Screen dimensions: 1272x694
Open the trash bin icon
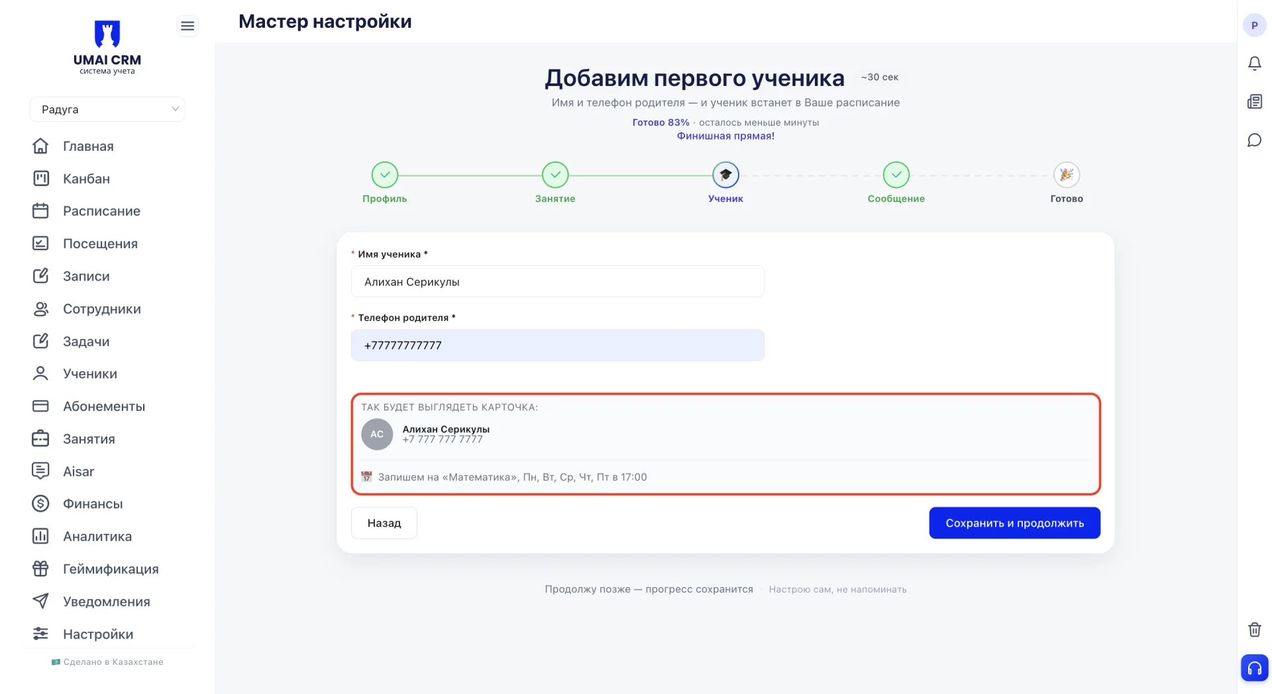[1254, 629]
